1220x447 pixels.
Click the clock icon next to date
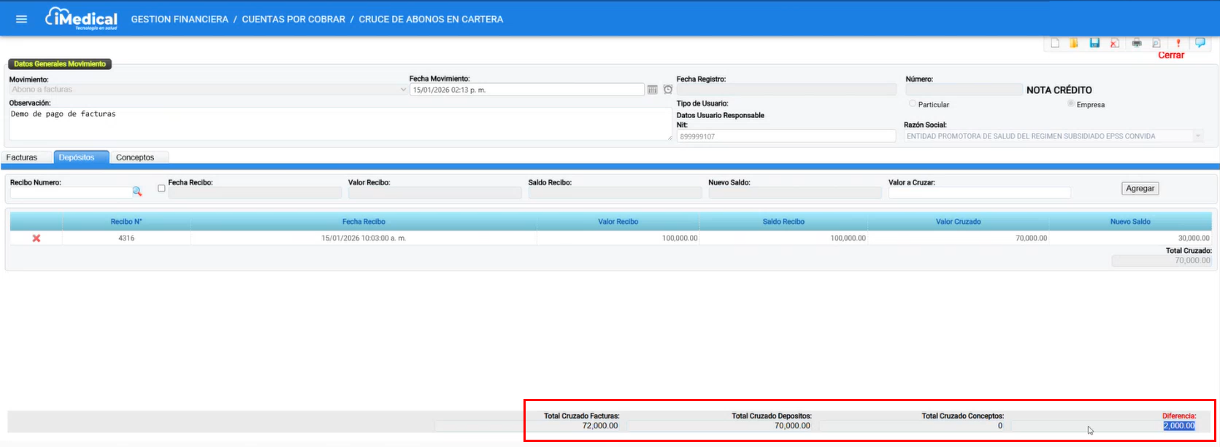tap(668, 90)
